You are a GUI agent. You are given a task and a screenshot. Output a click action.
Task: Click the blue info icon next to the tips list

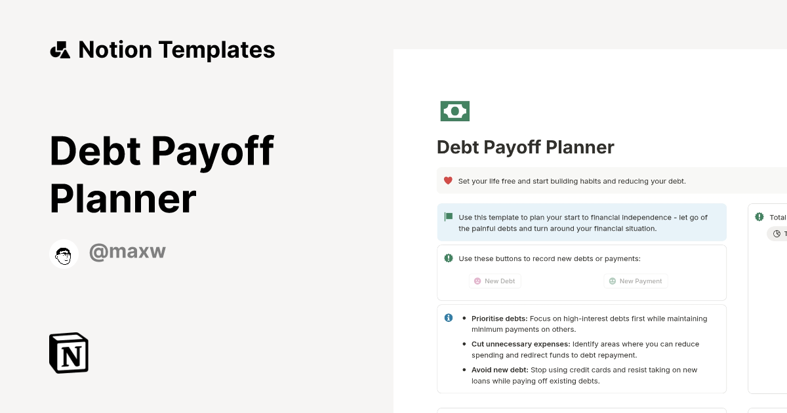pos(448,317)
